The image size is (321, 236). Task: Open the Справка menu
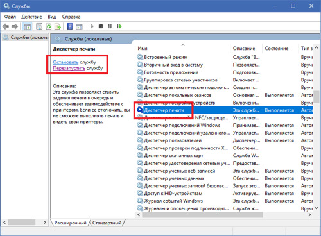pos(71,17)
